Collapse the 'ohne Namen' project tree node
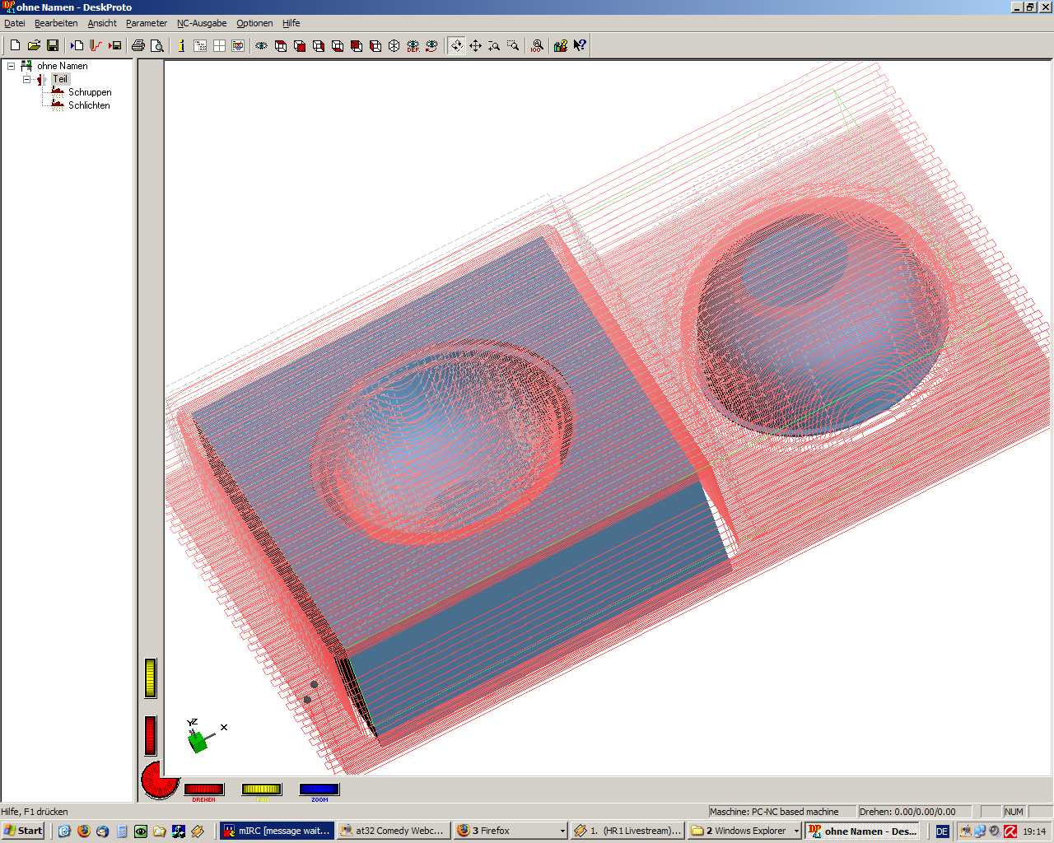The height and width of the screenshot is (843, 1054). pos(11,66)
